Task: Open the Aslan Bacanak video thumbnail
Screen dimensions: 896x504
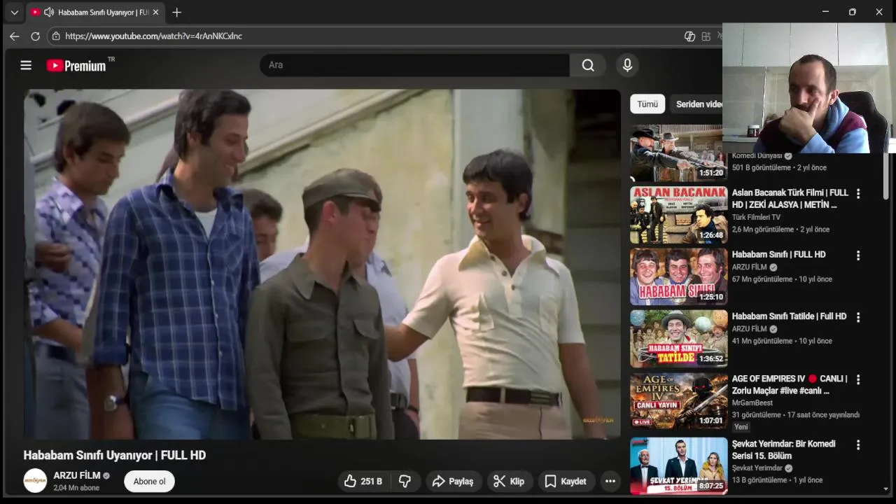Action: [x=679, y=215]
